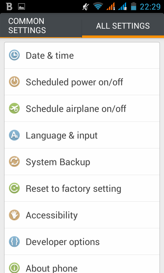Screen dimensions: 164x273
Task: Switch to the Common Settings tab
Action: [41, 26]
